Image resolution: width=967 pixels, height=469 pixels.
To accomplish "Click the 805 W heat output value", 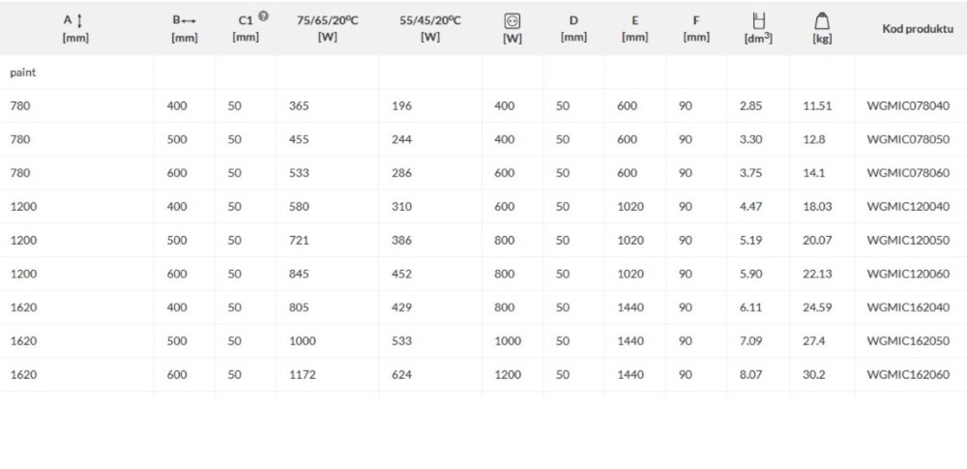I will [299, 308].
